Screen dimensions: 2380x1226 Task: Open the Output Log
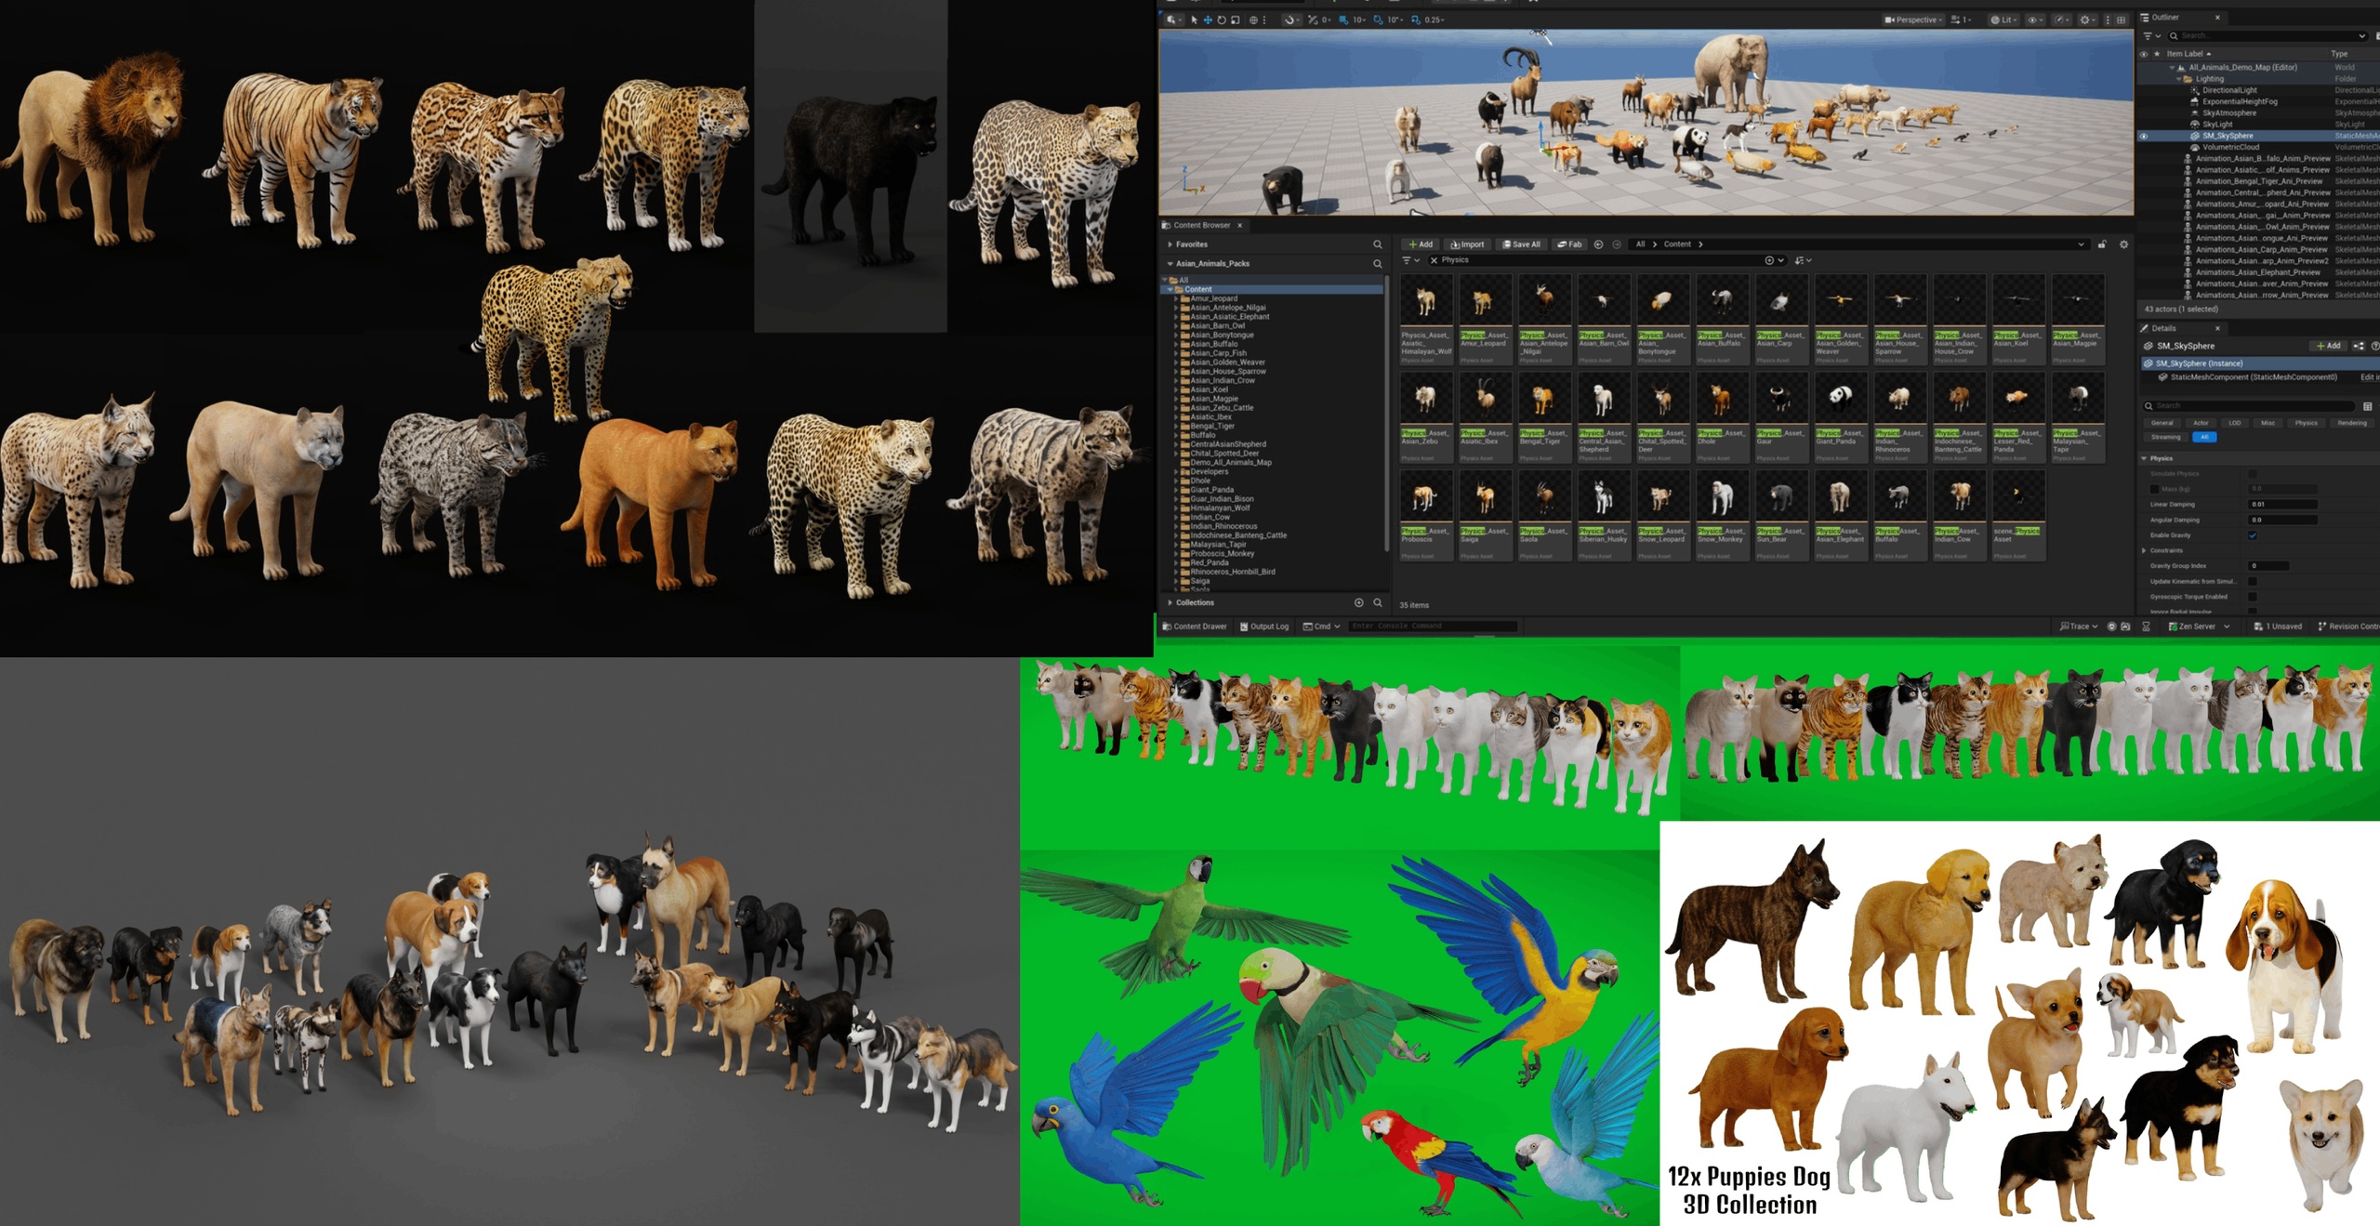coord(1264,626)
